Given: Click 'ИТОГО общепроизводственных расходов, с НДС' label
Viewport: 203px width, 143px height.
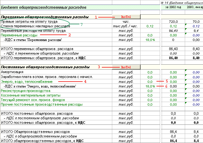Looking at the screenshot, I should 42,141.
